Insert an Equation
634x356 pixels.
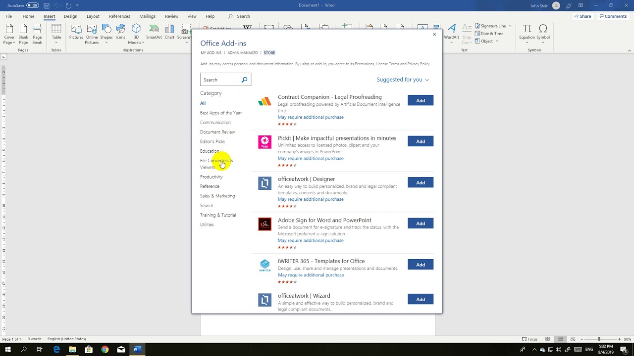coord(527,33)
